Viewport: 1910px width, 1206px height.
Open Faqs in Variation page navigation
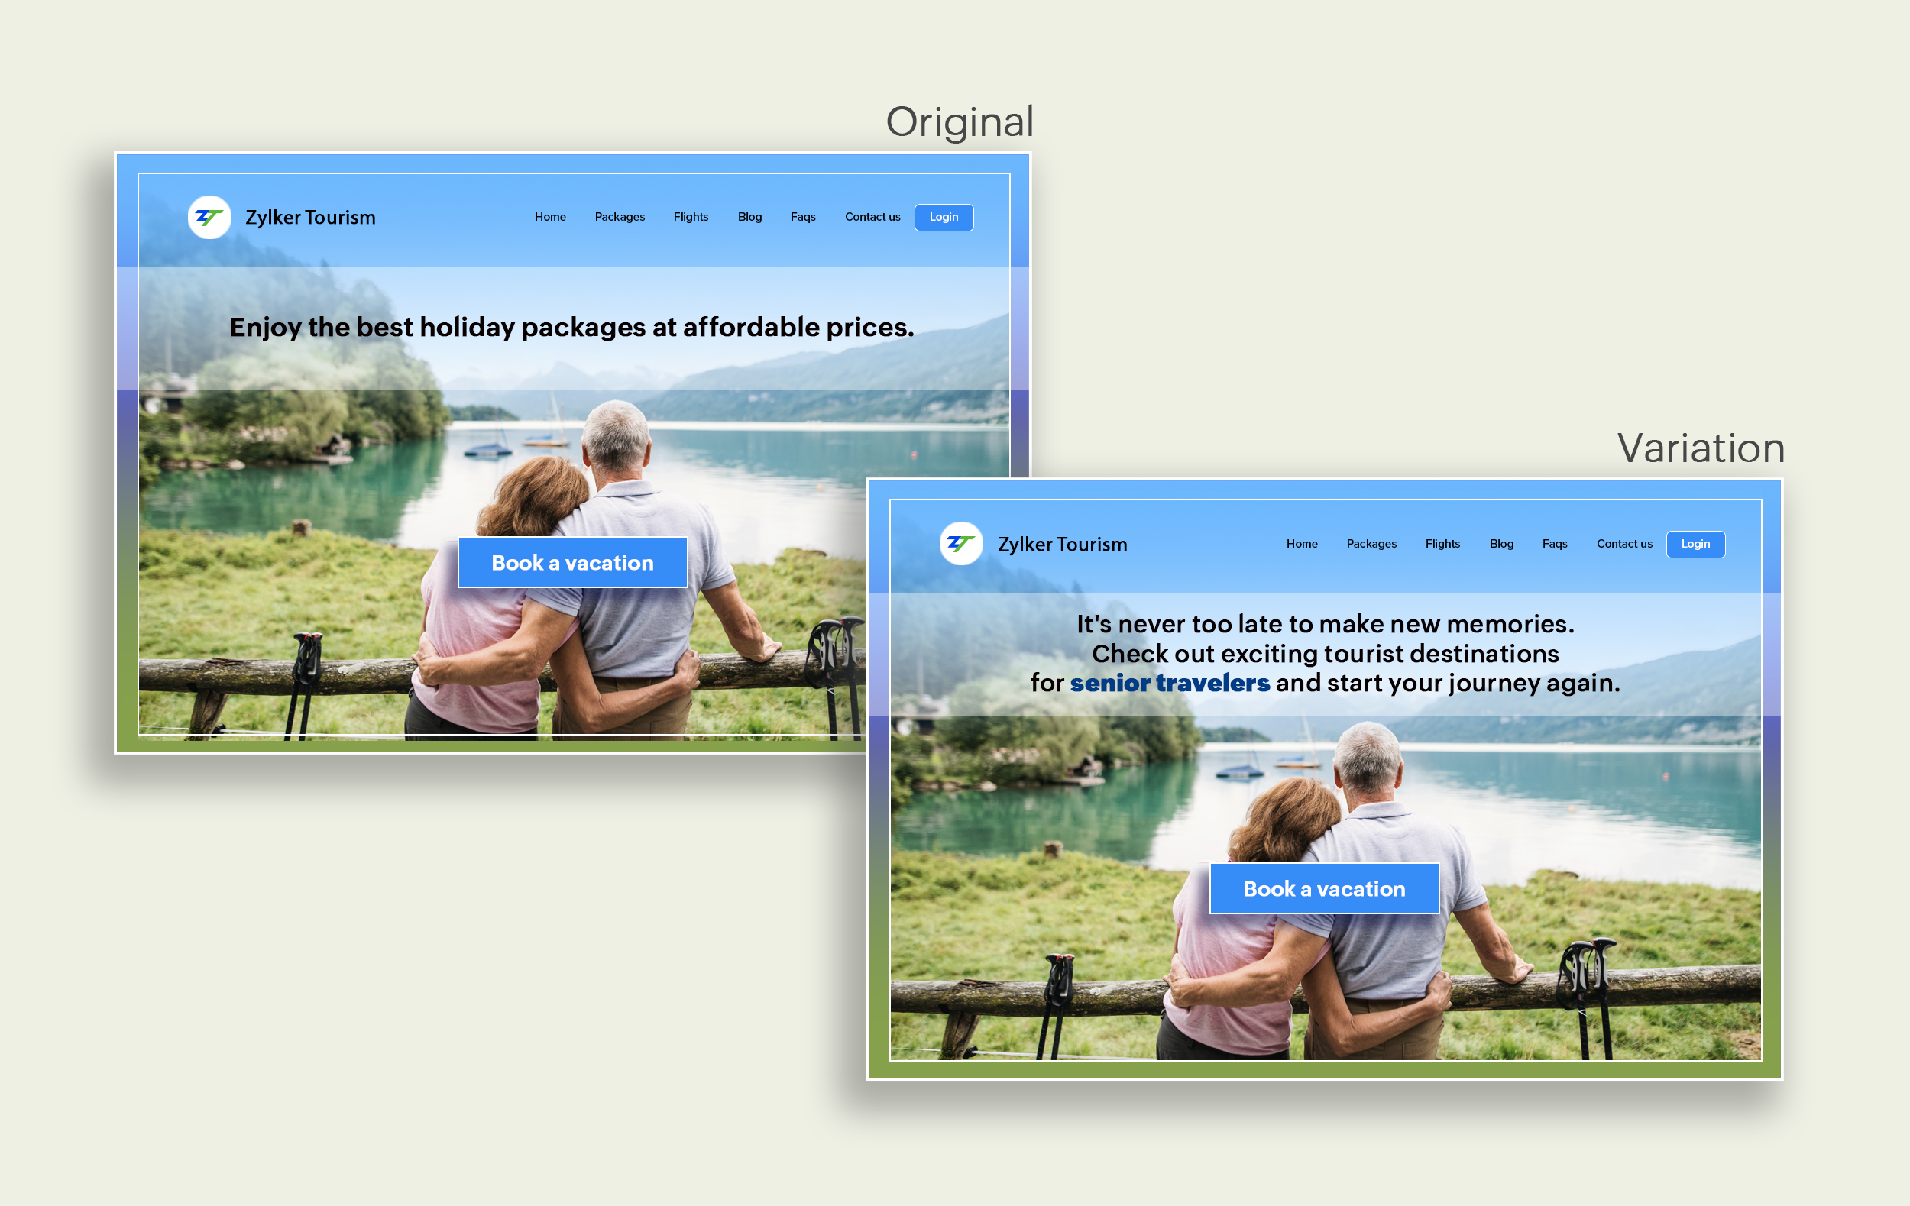point(1554,544)
